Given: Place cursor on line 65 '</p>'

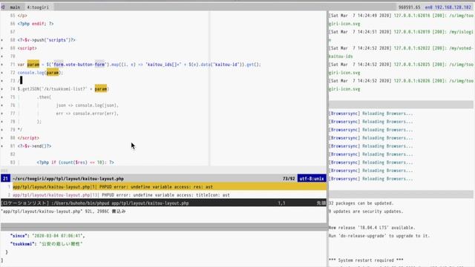Looking at the screenshot, I should coord(22,16).
